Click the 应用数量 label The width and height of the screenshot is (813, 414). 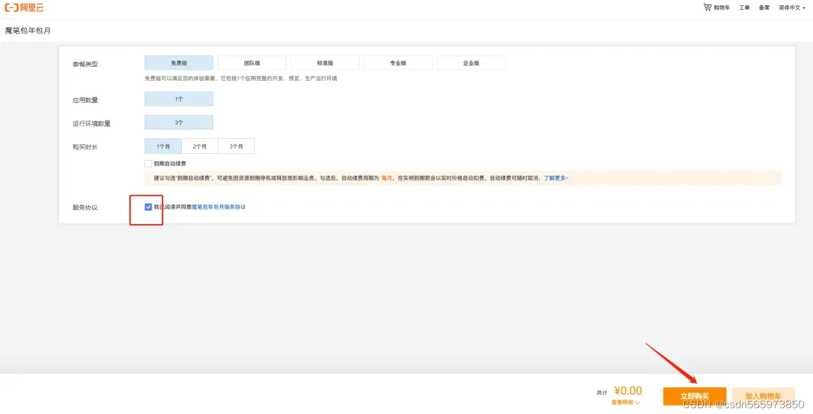(x=85, y=100)
